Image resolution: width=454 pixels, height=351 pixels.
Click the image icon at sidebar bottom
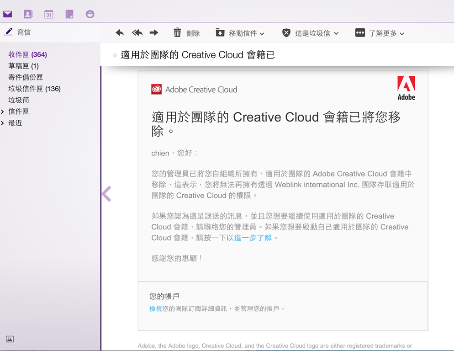(x=10, y=339)
